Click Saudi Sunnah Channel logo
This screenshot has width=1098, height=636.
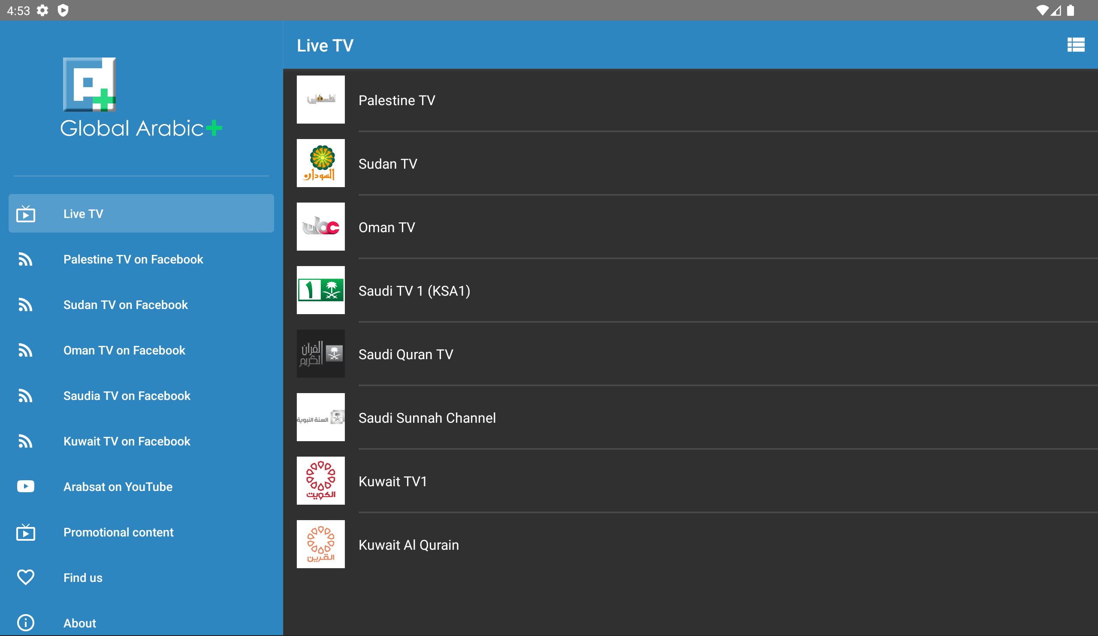tap(321, 418)
